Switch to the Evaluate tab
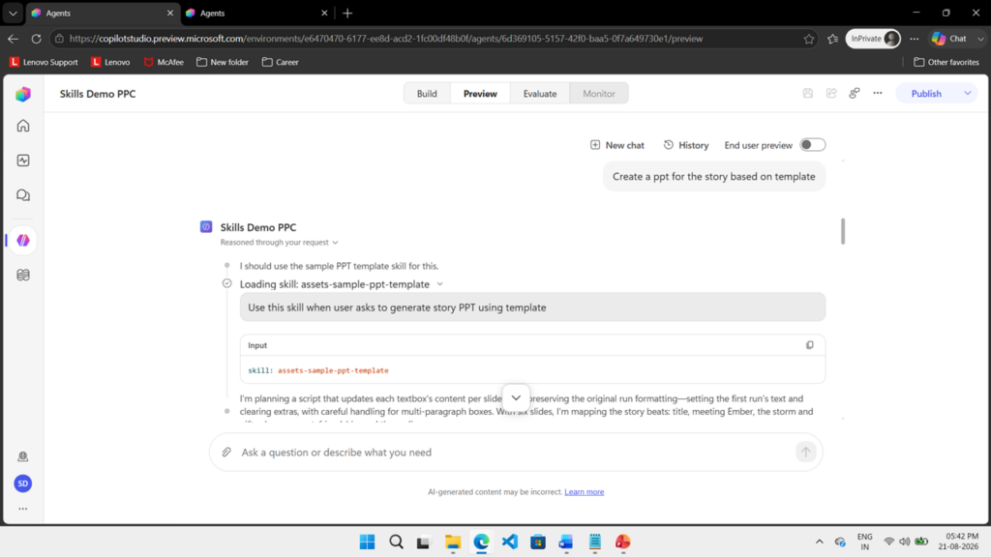Screen dimensions: 991x557 pyautogui.click(x=540, y=94)
